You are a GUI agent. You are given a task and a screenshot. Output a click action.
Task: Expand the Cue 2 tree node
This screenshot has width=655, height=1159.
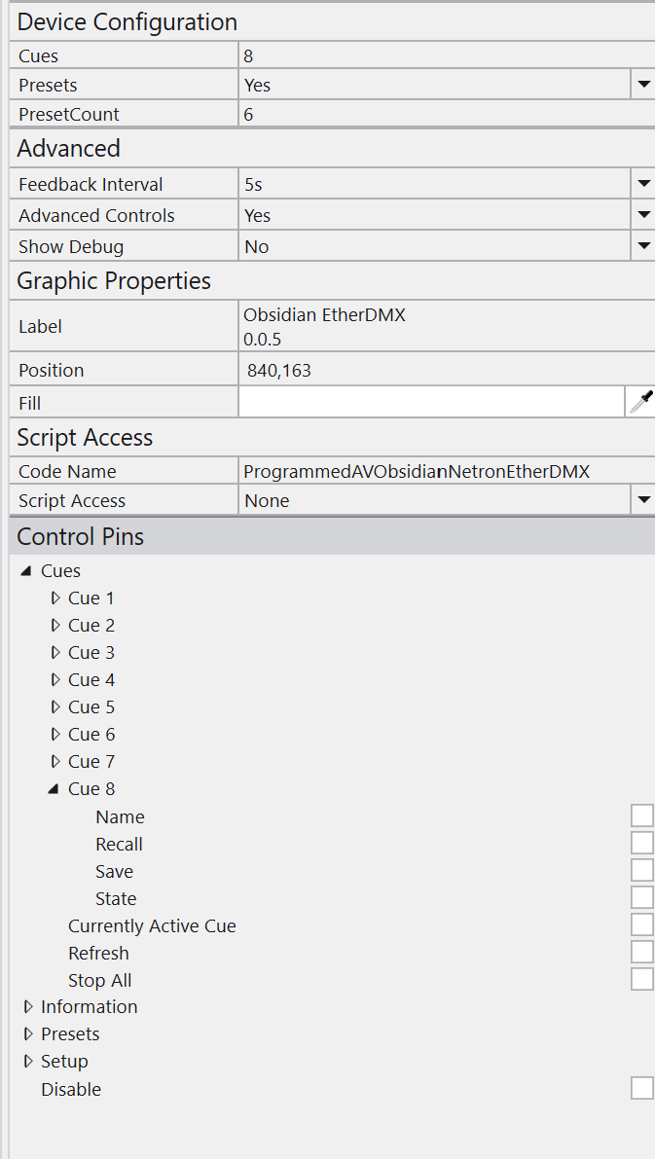point(55,626)
